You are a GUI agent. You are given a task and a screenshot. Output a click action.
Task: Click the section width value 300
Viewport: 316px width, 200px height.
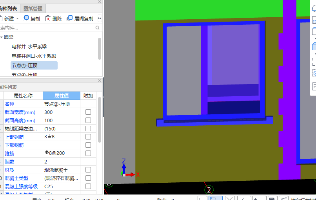coord(62,112)
